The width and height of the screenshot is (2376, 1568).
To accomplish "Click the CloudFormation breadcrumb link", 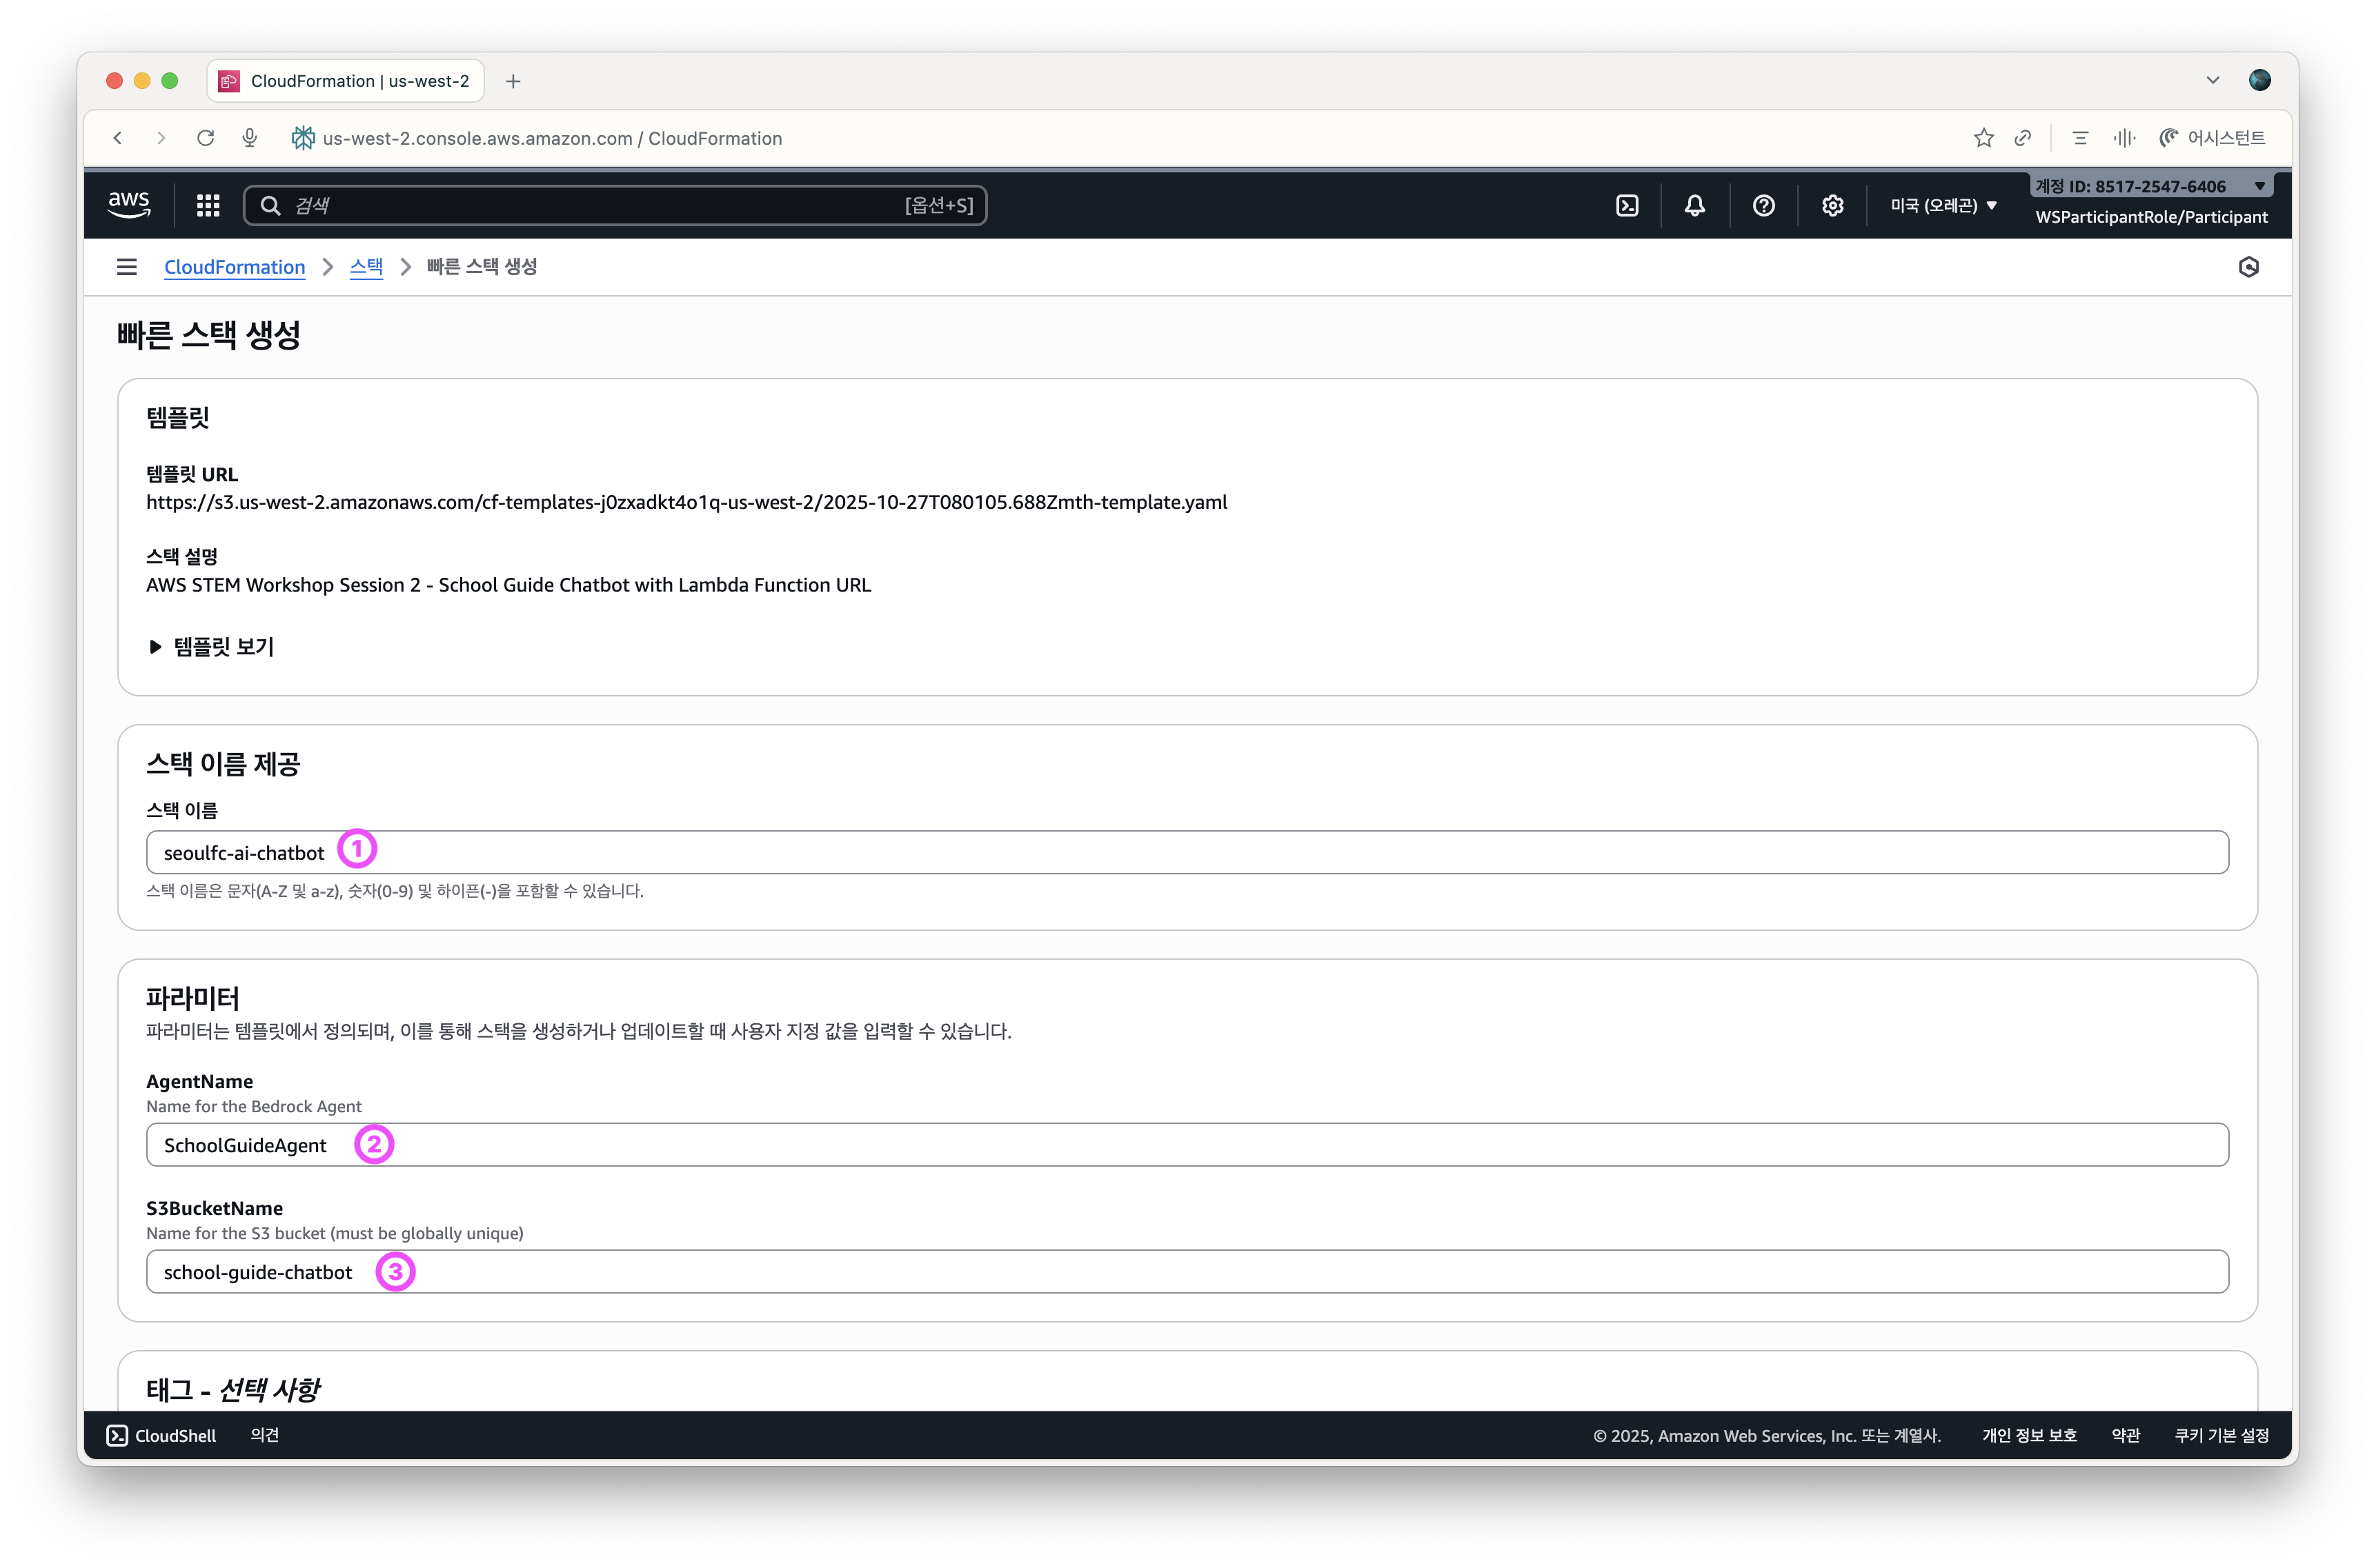I will [234, 267].
